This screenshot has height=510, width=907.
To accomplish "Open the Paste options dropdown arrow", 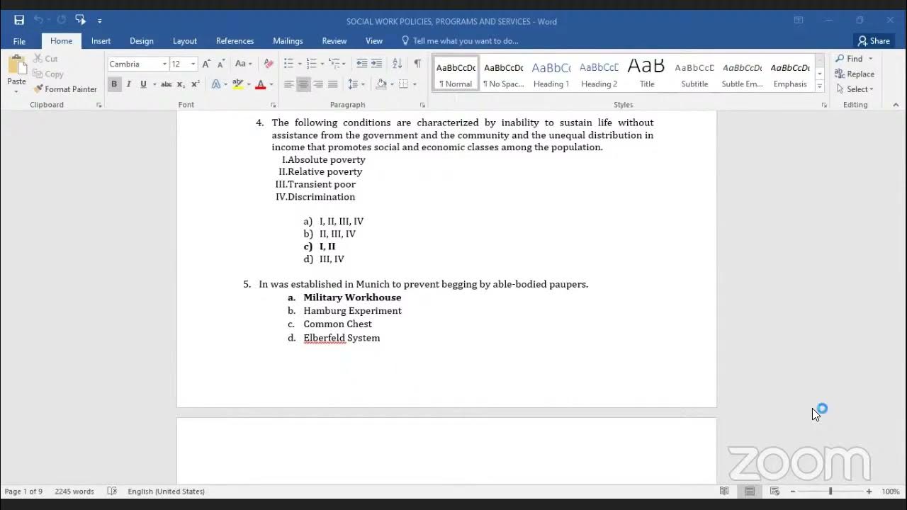I will click(16, 92).
